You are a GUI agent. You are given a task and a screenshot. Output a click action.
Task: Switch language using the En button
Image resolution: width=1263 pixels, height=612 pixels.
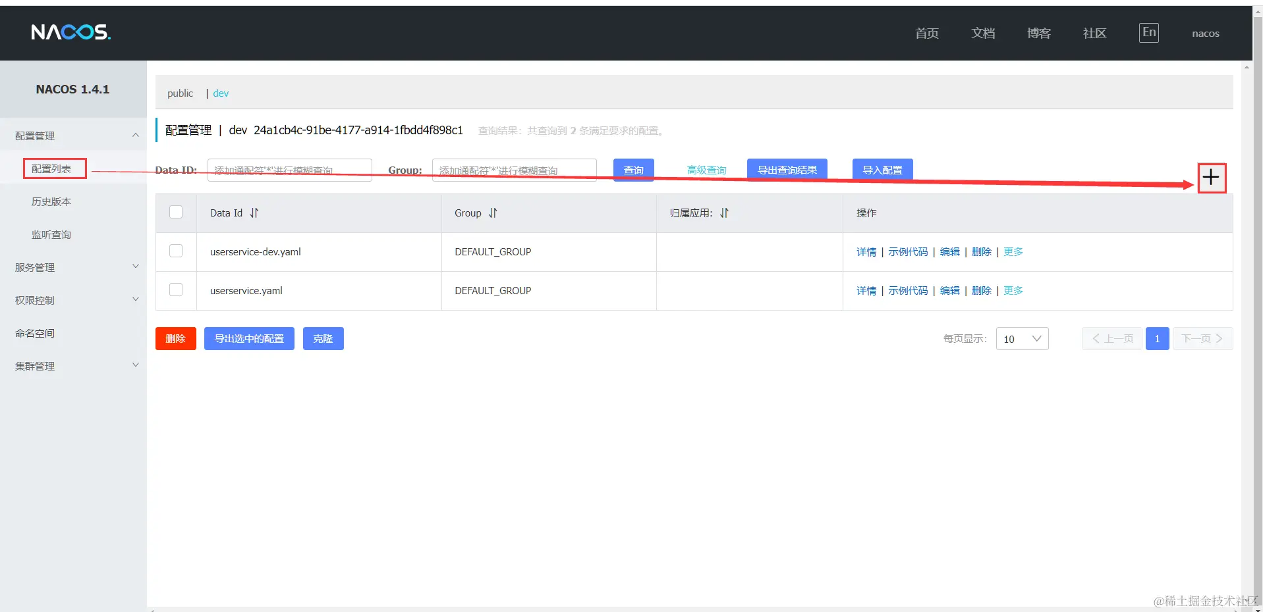pyautogui.click(x=1149, y=32)
